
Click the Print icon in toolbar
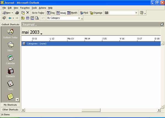point(17,13)
